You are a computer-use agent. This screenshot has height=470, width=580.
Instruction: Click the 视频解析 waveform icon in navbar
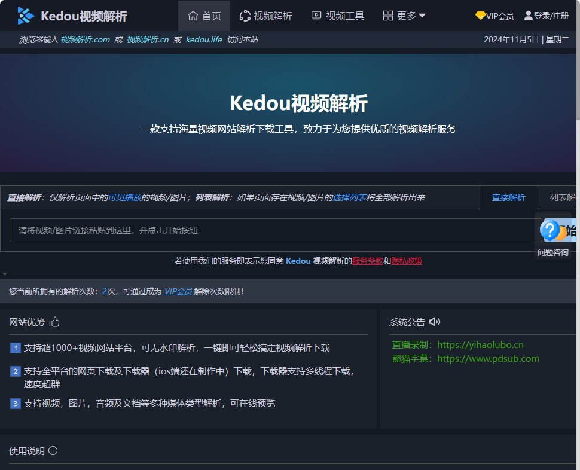pos(244,16)
